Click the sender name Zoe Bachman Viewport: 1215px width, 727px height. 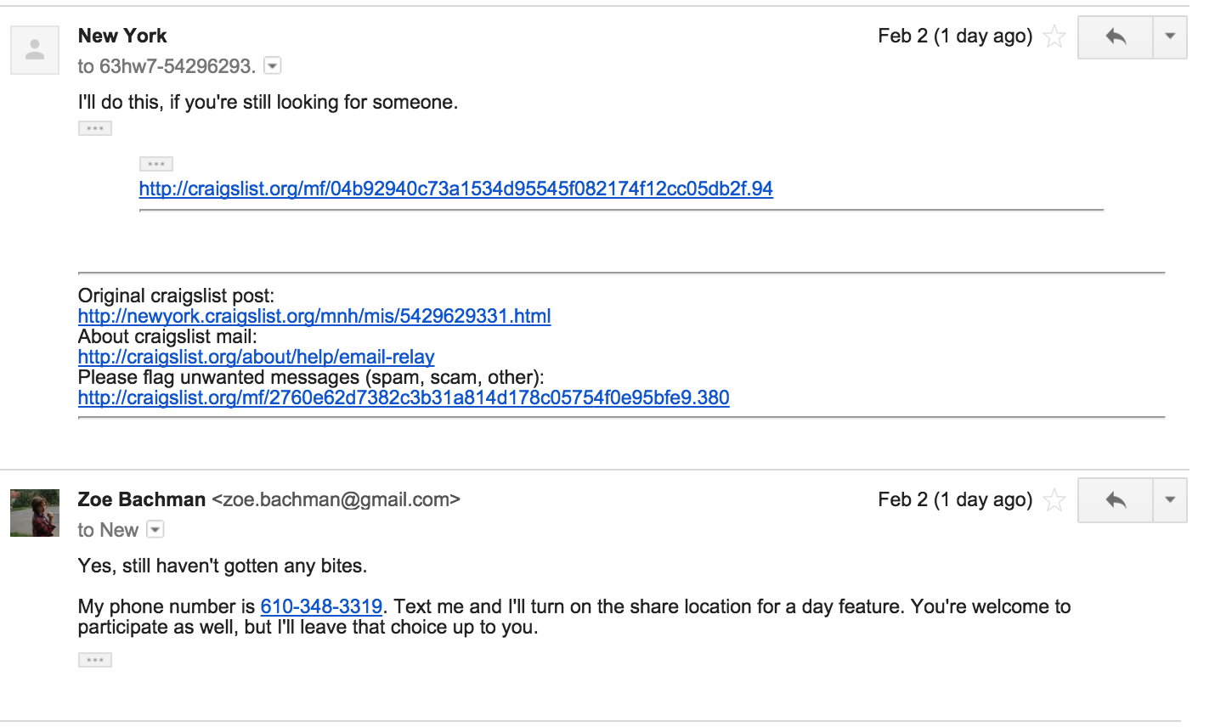[x=142, y=499]
